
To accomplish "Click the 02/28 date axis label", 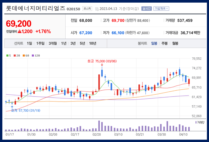I will point(97,134).
